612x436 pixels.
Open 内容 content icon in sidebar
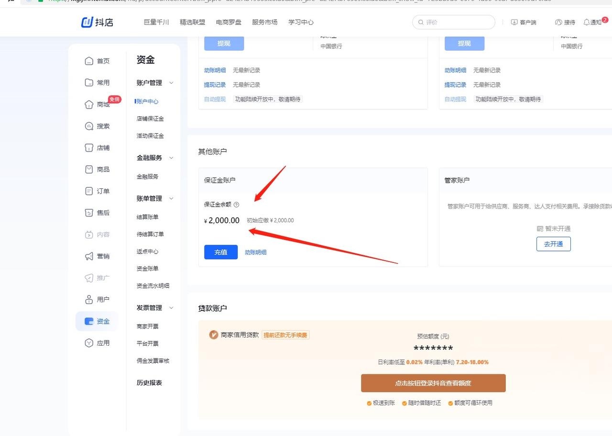[x=89, y=235]
